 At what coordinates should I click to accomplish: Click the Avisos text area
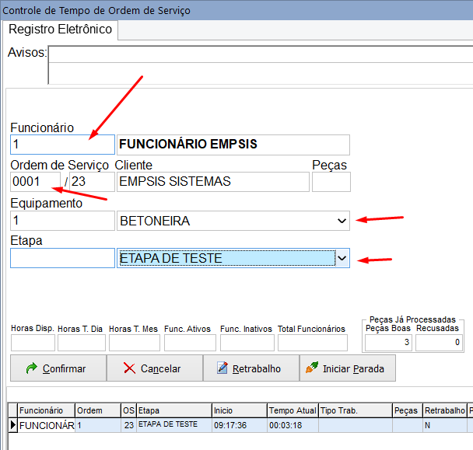261,65
